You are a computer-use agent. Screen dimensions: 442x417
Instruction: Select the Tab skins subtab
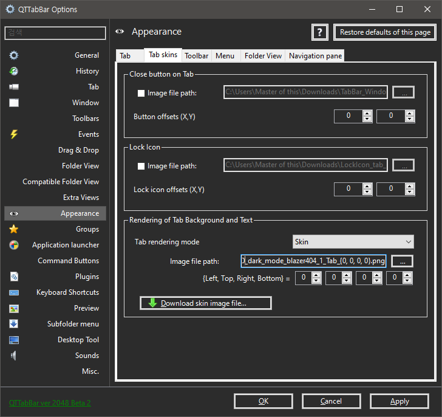click(163, 55)
